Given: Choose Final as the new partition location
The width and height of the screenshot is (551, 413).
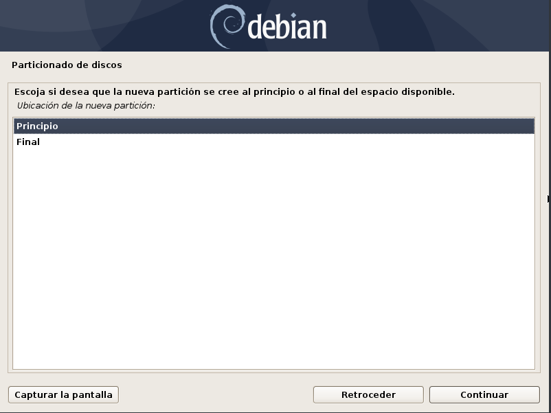Looking at the screenshot, I should click(x=273, y=142).
